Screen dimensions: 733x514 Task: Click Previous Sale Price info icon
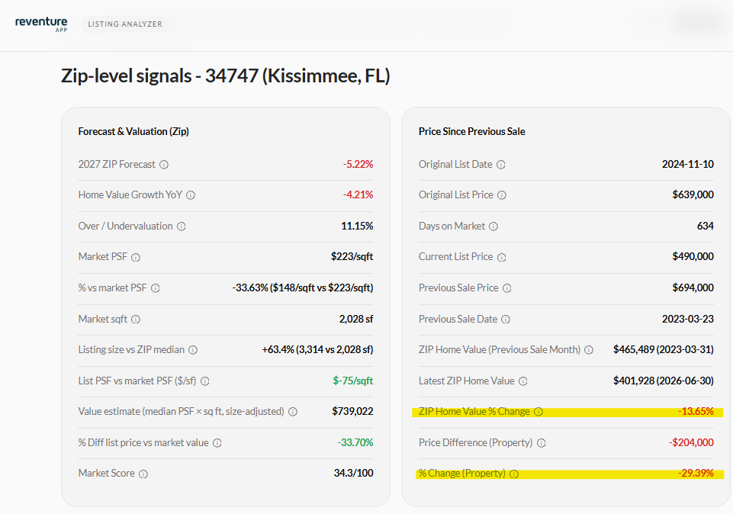pos(506,288)
